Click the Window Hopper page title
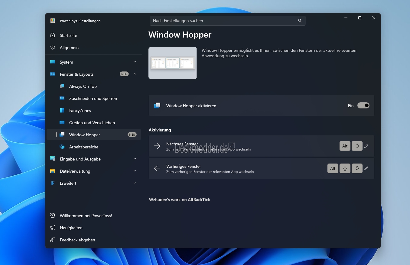The height and width of the screenshot is (265, 410). point(180,35)
